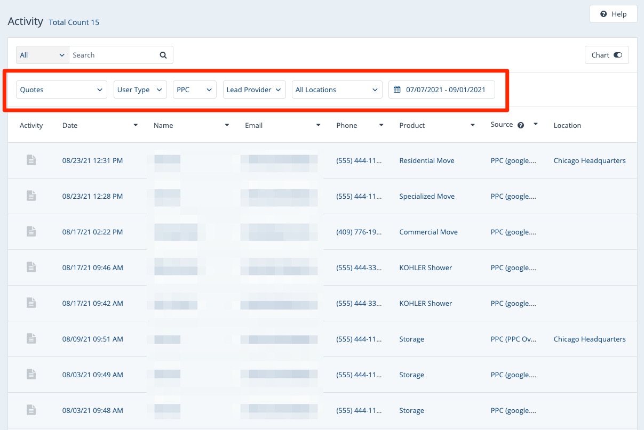Image resolution: width=644 pixels, height=430 pixels.
Task: Open the date range picker field
Action: 441,90
